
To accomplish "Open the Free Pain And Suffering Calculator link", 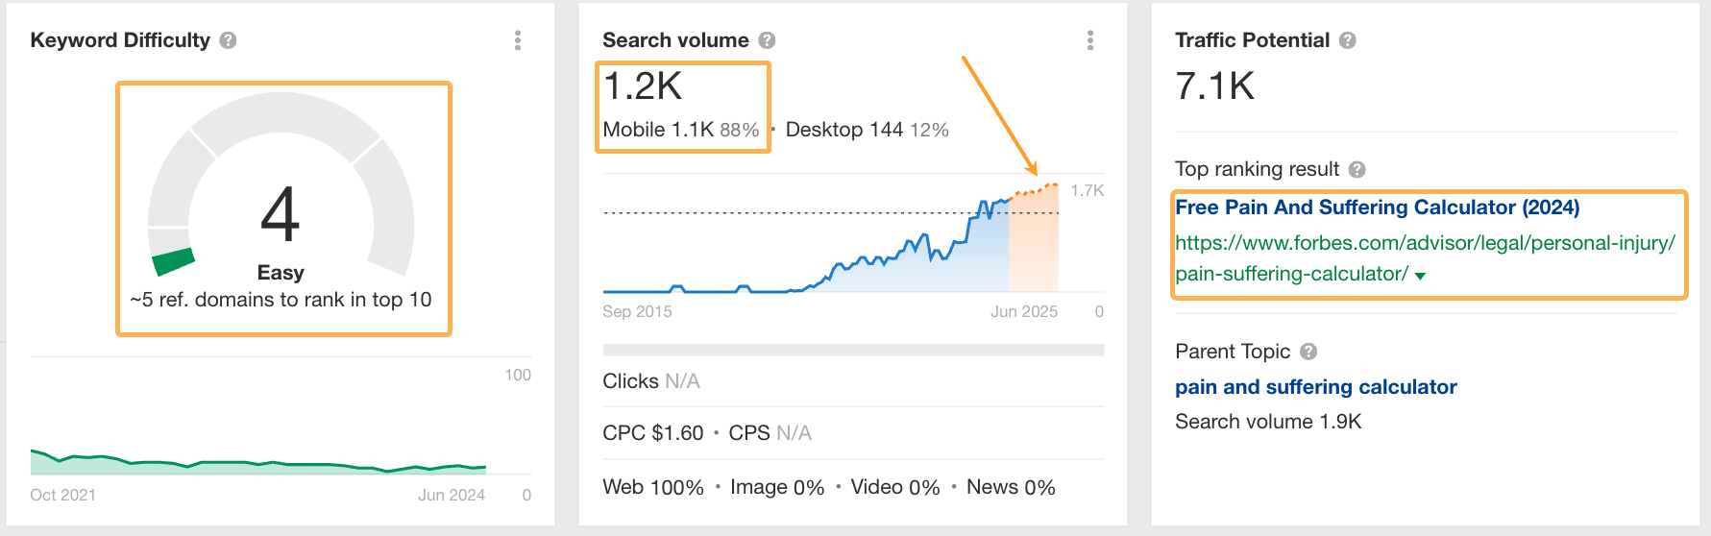I will [x=1377, y=207].
